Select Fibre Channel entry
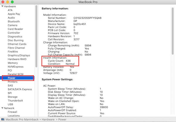Image resolution: width=176 pixels, height=122 pixels. tap(16, 48)
